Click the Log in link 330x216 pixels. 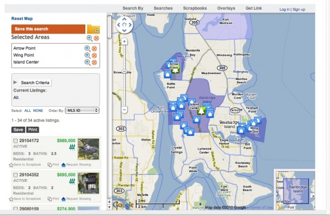(284, 10)
